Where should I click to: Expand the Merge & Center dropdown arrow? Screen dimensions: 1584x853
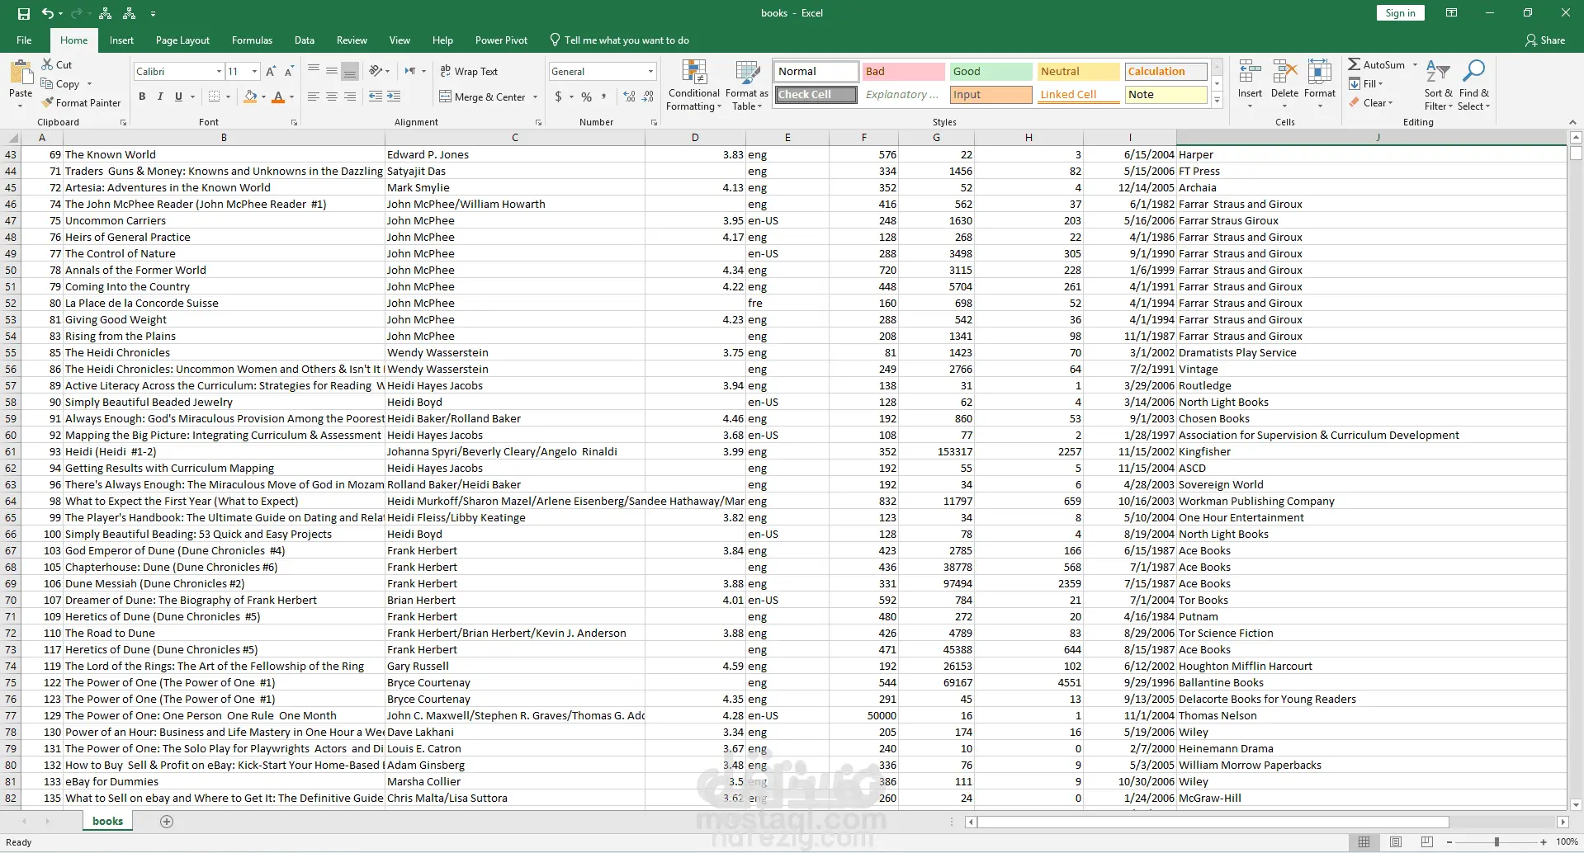coord(536,97)
